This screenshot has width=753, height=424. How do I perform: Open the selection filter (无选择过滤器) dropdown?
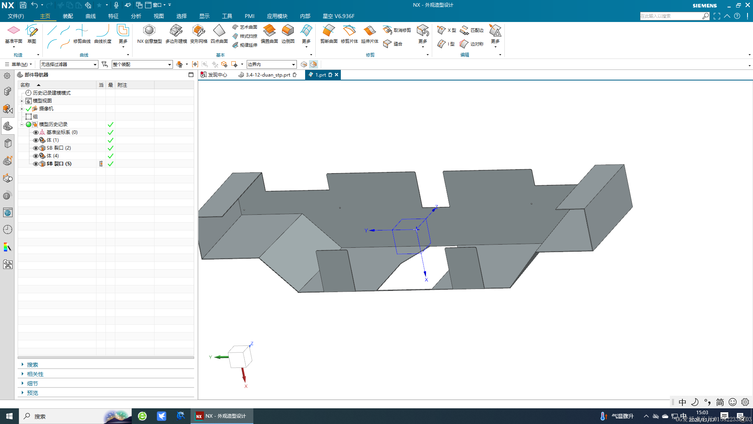(x=69, y=64)
